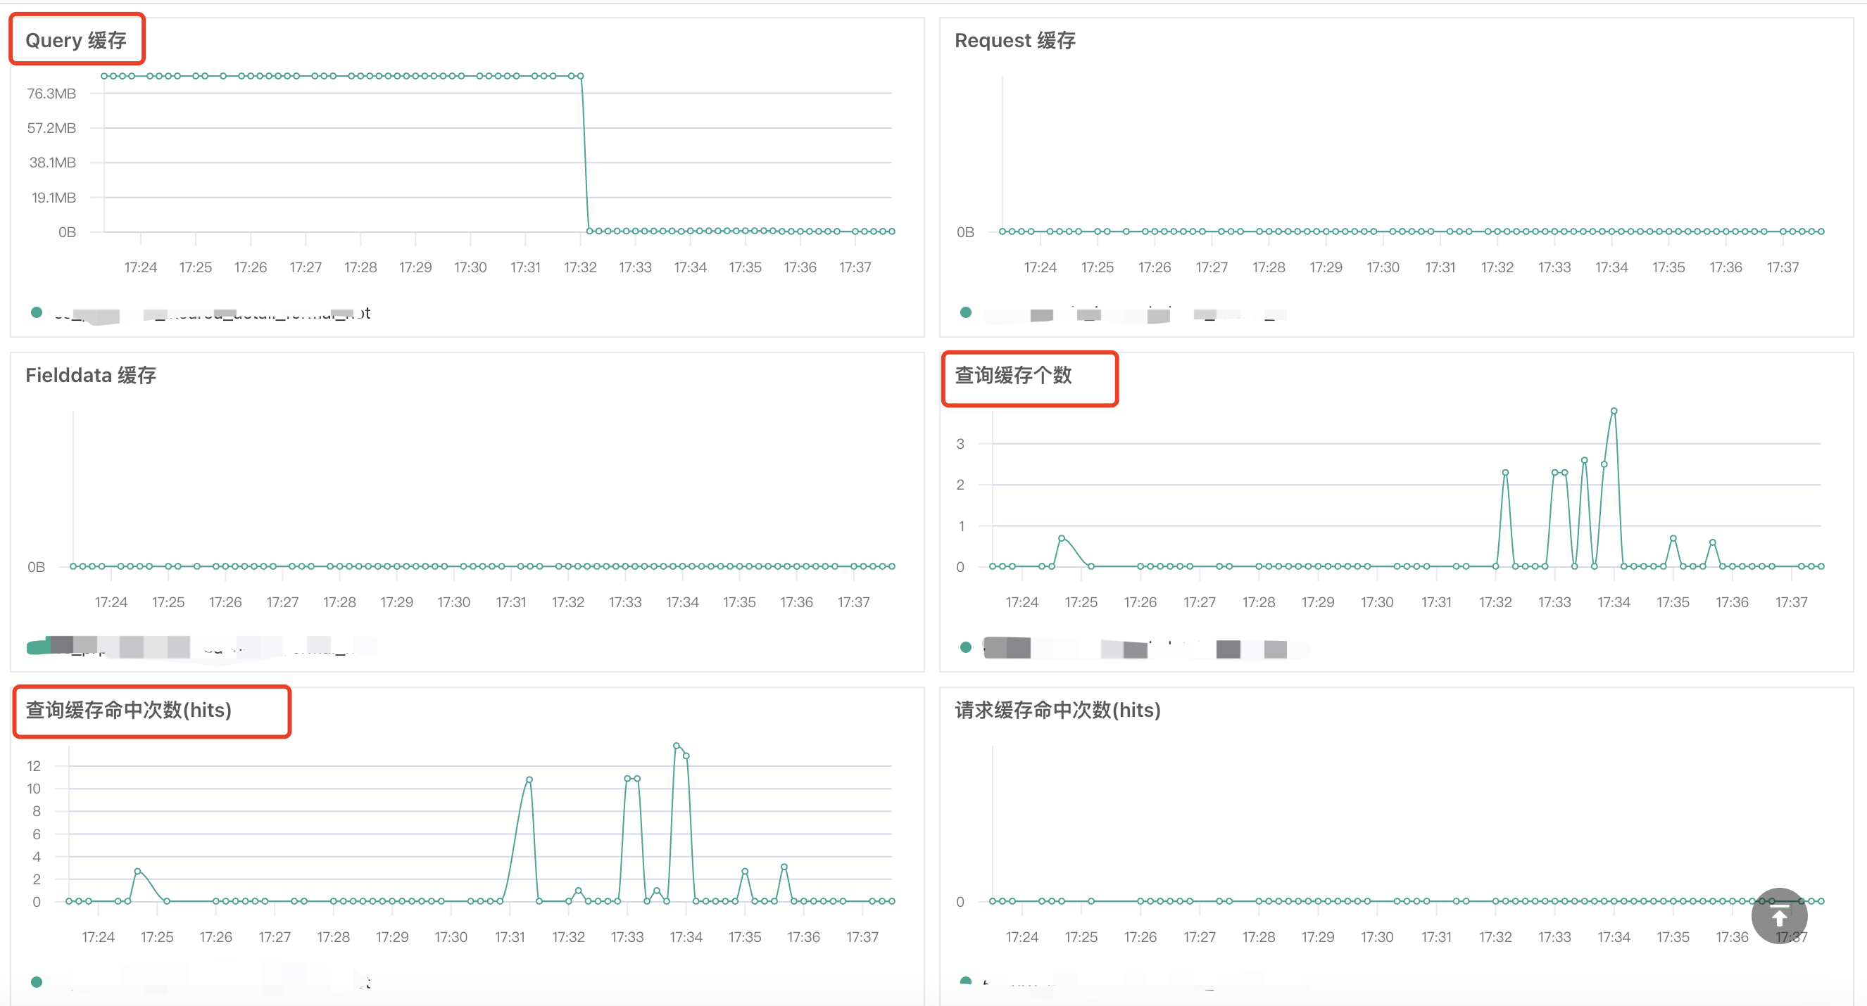Toggle the Request 缓存 chart legend dot
This screenshot has height=1006, width=1867.
pyautogui.click(x=965, y=312)
